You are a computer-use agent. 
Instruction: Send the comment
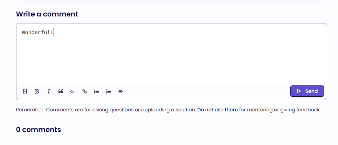307,91
